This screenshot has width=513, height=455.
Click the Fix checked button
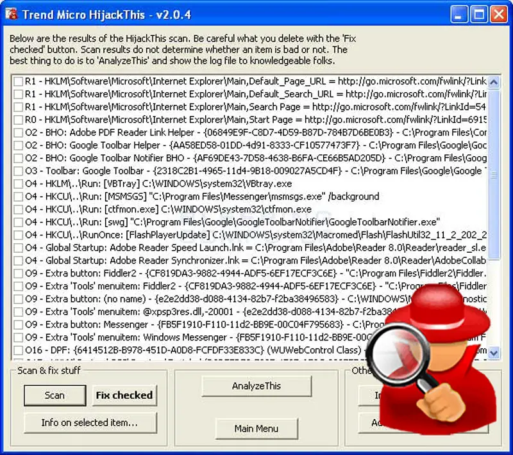point(124,395)
